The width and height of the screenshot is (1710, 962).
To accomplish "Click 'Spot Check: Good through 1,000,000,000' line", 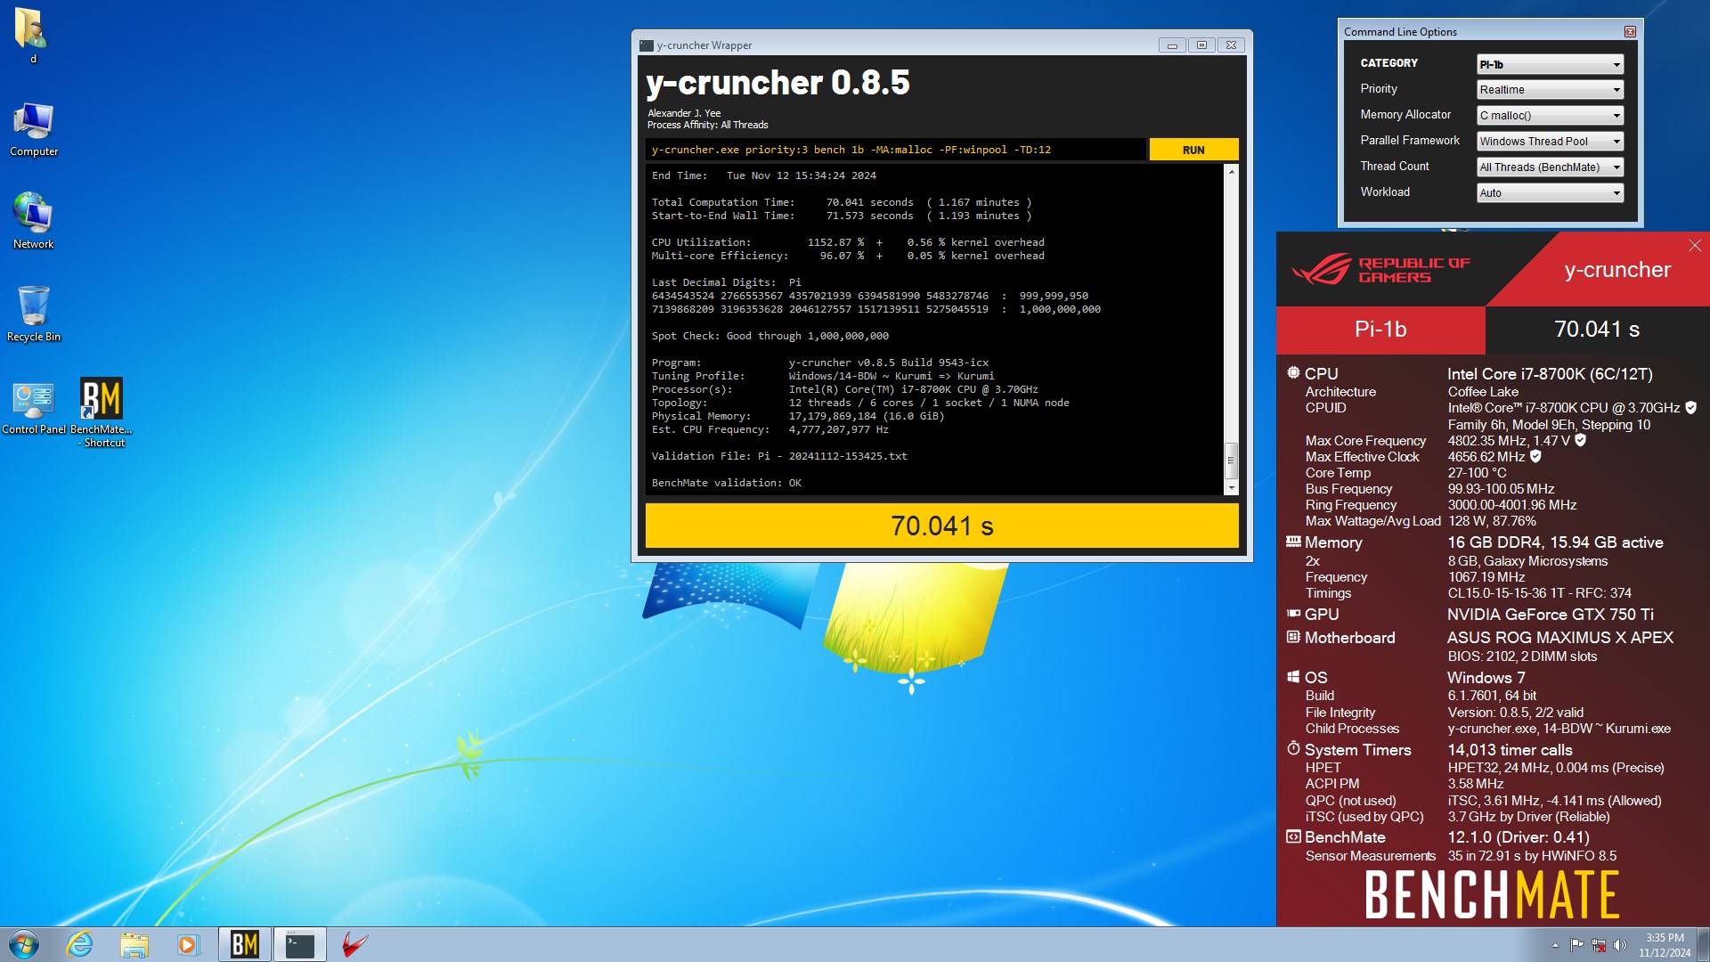I will click(x=770, y=336).
